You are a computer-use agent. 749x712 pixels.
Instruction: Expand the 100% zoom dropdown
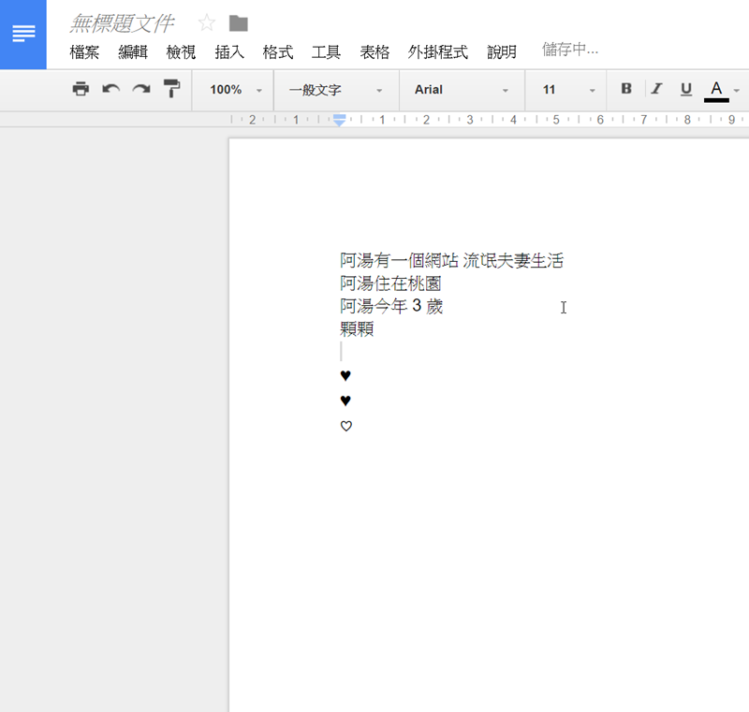[234, 90]
